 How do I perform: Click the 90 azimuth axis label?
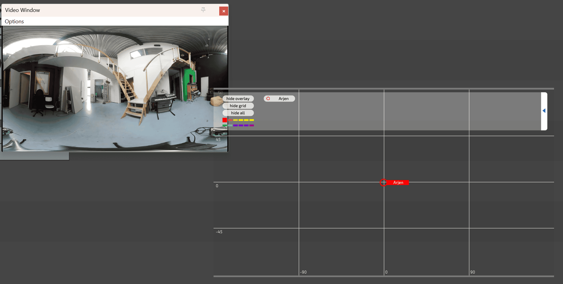pyautogui.click(x=473, y=272)
